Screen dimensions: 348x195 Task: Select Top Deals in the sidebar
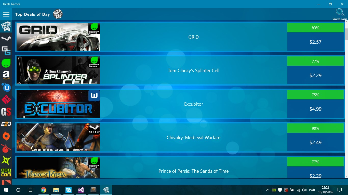(6, 26)
